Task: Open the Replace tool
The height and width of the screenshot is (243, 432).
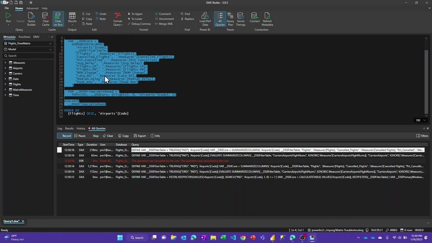Action: (x=187, y=19)
